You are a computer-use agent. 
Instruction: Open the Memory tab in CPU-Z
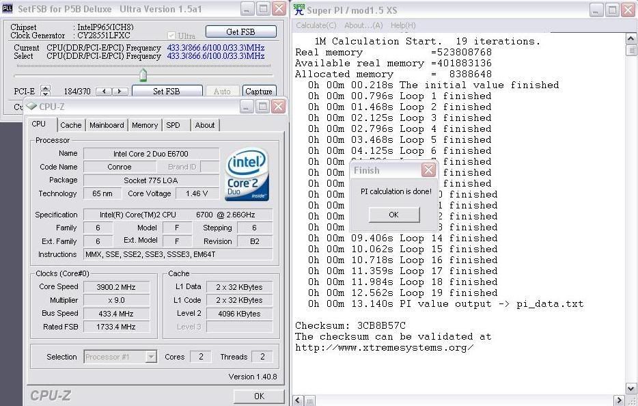click(145, 125)
